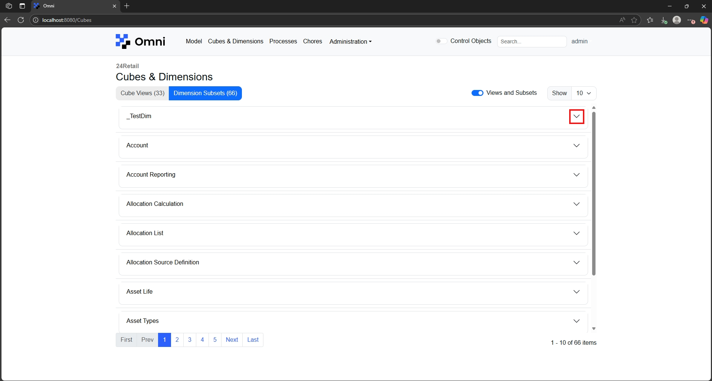Jump to the Last page

click(x=253, y=340)
